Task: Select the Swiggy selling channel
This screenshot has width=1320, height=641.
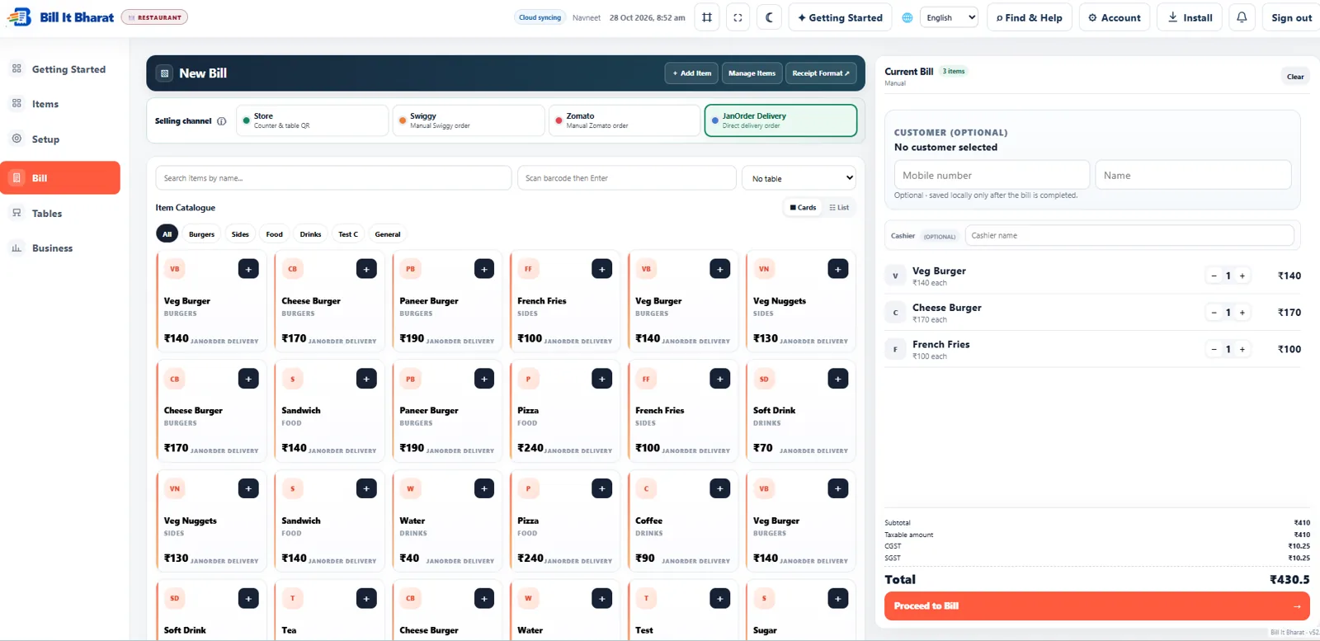Action: (x=468, y=120)
